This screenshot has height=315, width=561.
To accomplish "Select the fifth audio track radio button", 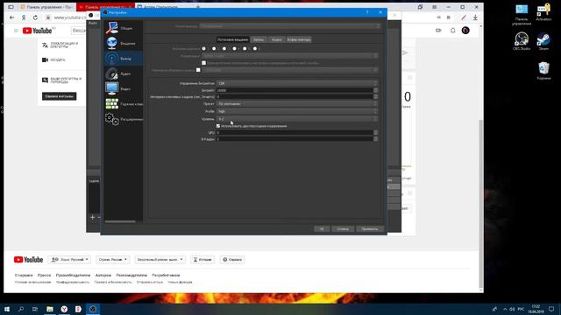I will (245, 49).
